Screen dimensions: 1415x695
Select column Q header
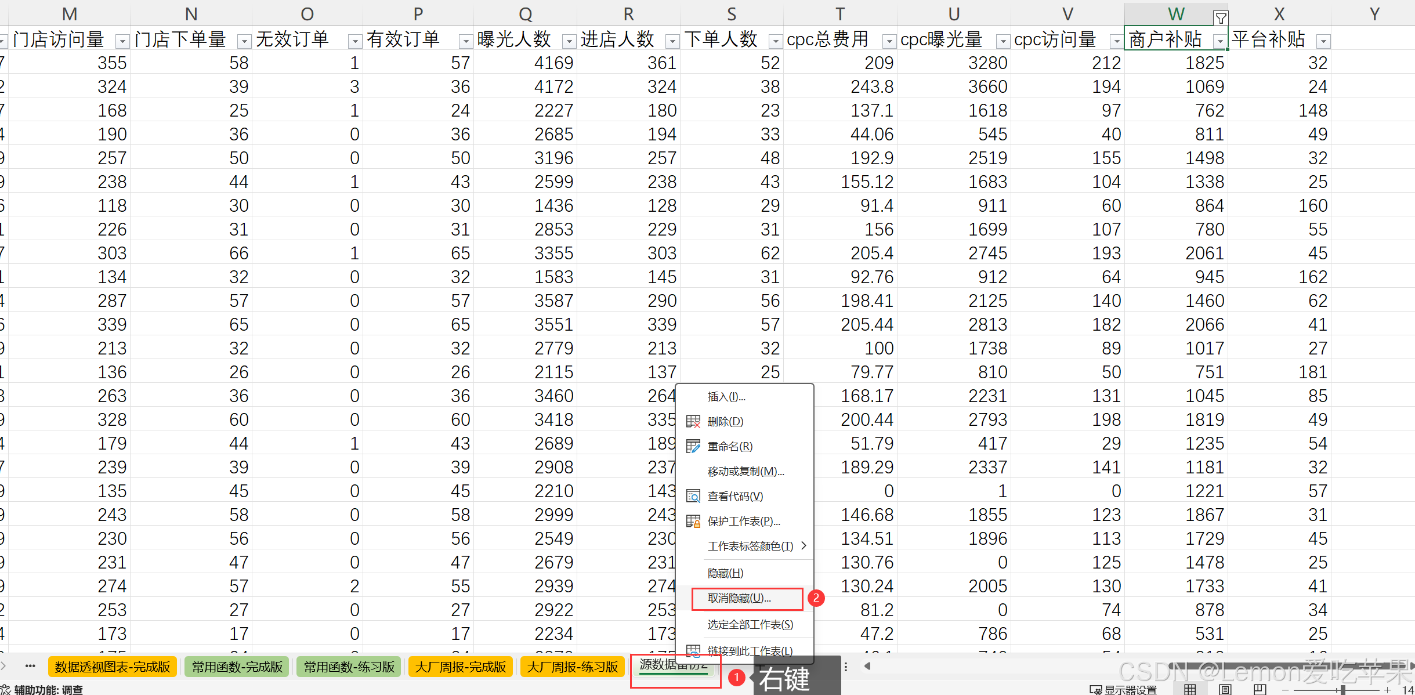click(525, 14)
